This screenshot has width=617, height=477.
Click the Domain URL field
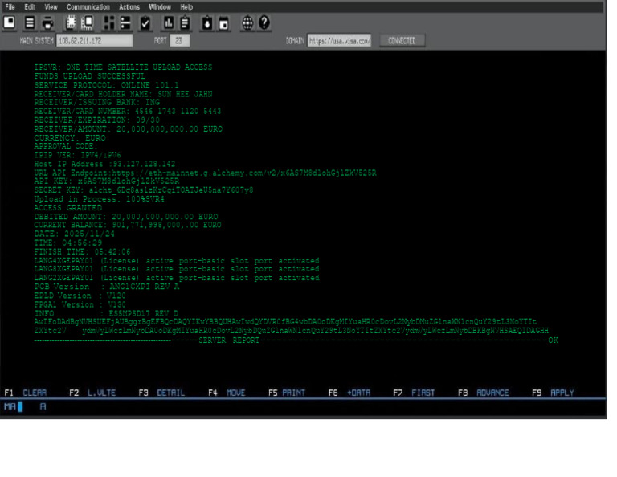pos(339,40)
